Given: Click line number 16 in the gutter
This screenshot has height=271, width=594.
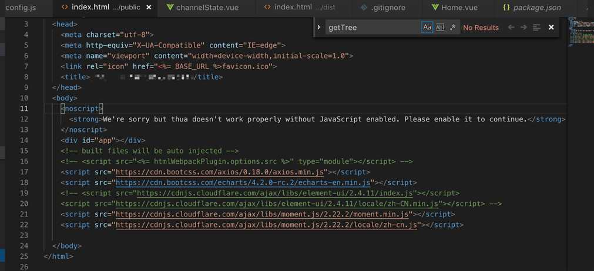Looking at the screenshot, I should coord(24,161).
